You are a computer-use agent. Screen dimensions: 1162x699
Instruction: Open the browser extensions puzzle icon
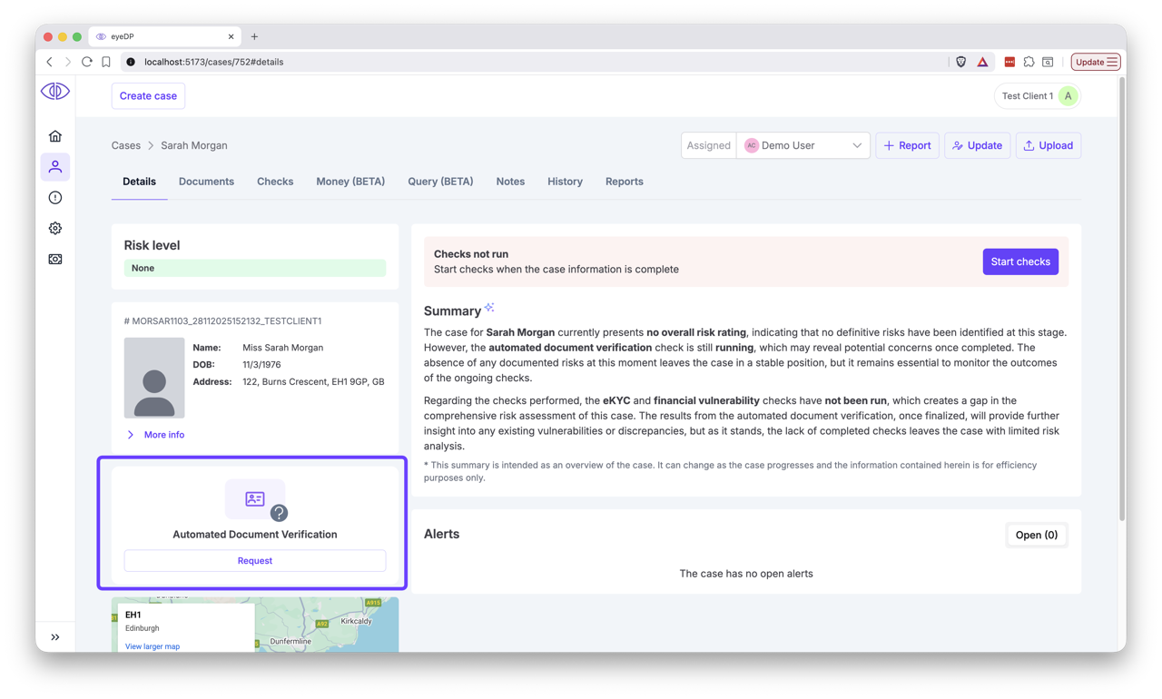(1029, 62)
